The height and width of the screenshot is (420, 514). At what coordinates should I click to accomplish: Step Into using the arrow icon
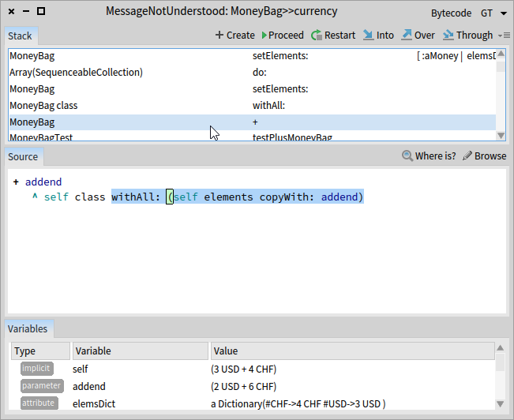369,35
